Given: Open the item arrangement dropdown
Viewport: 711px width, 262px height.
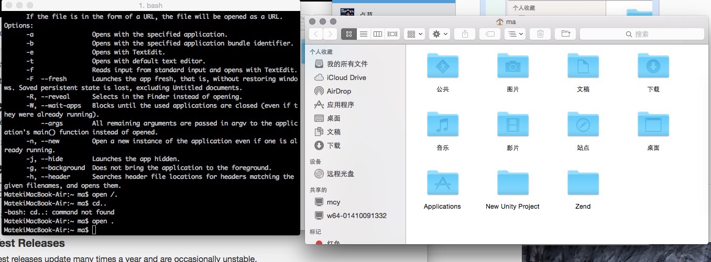Looking at the screenshot, I should pos(414,34).
